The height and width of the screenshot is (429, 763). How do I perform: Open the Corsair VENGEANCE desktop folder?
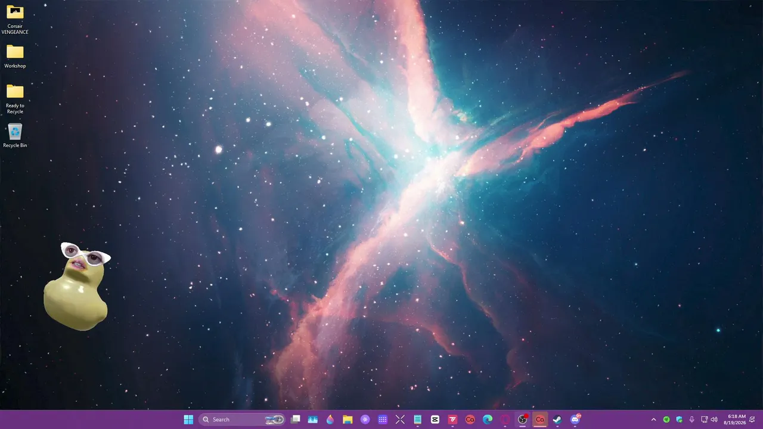tap(15, 19)
